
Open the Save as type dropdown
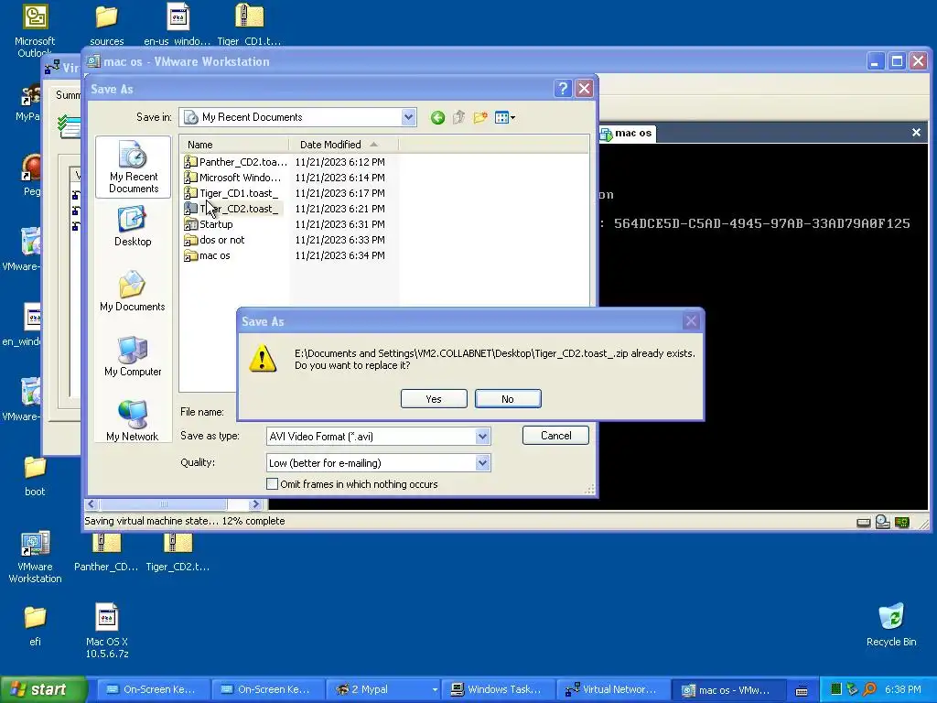[483, 437]
